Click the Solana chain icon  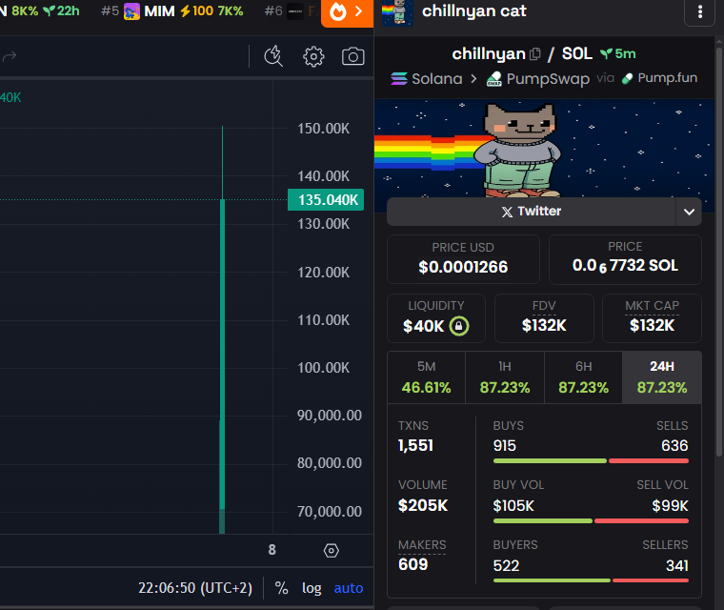point(399,78)
